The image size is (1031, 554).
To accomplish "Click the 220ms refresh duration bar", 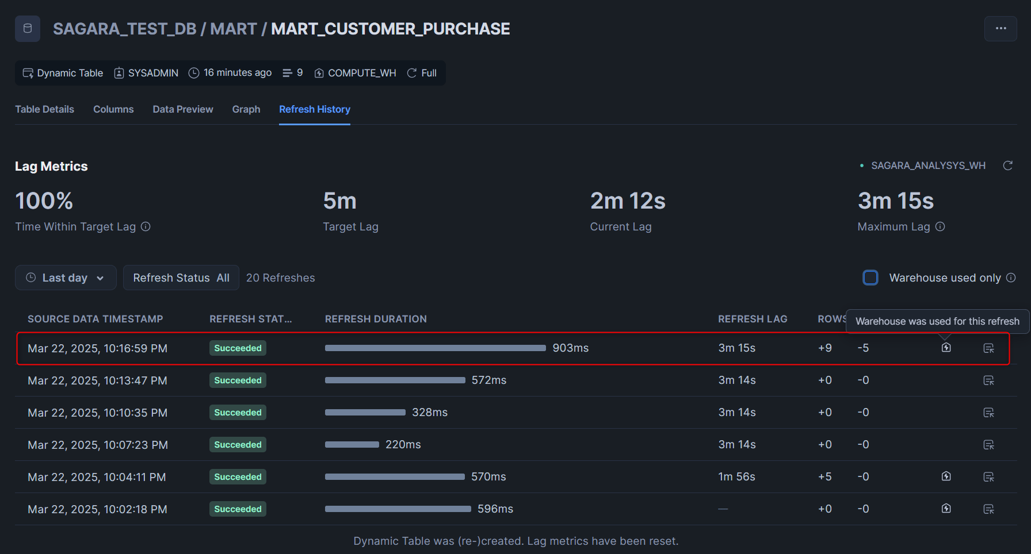I will tap(352, 445).
